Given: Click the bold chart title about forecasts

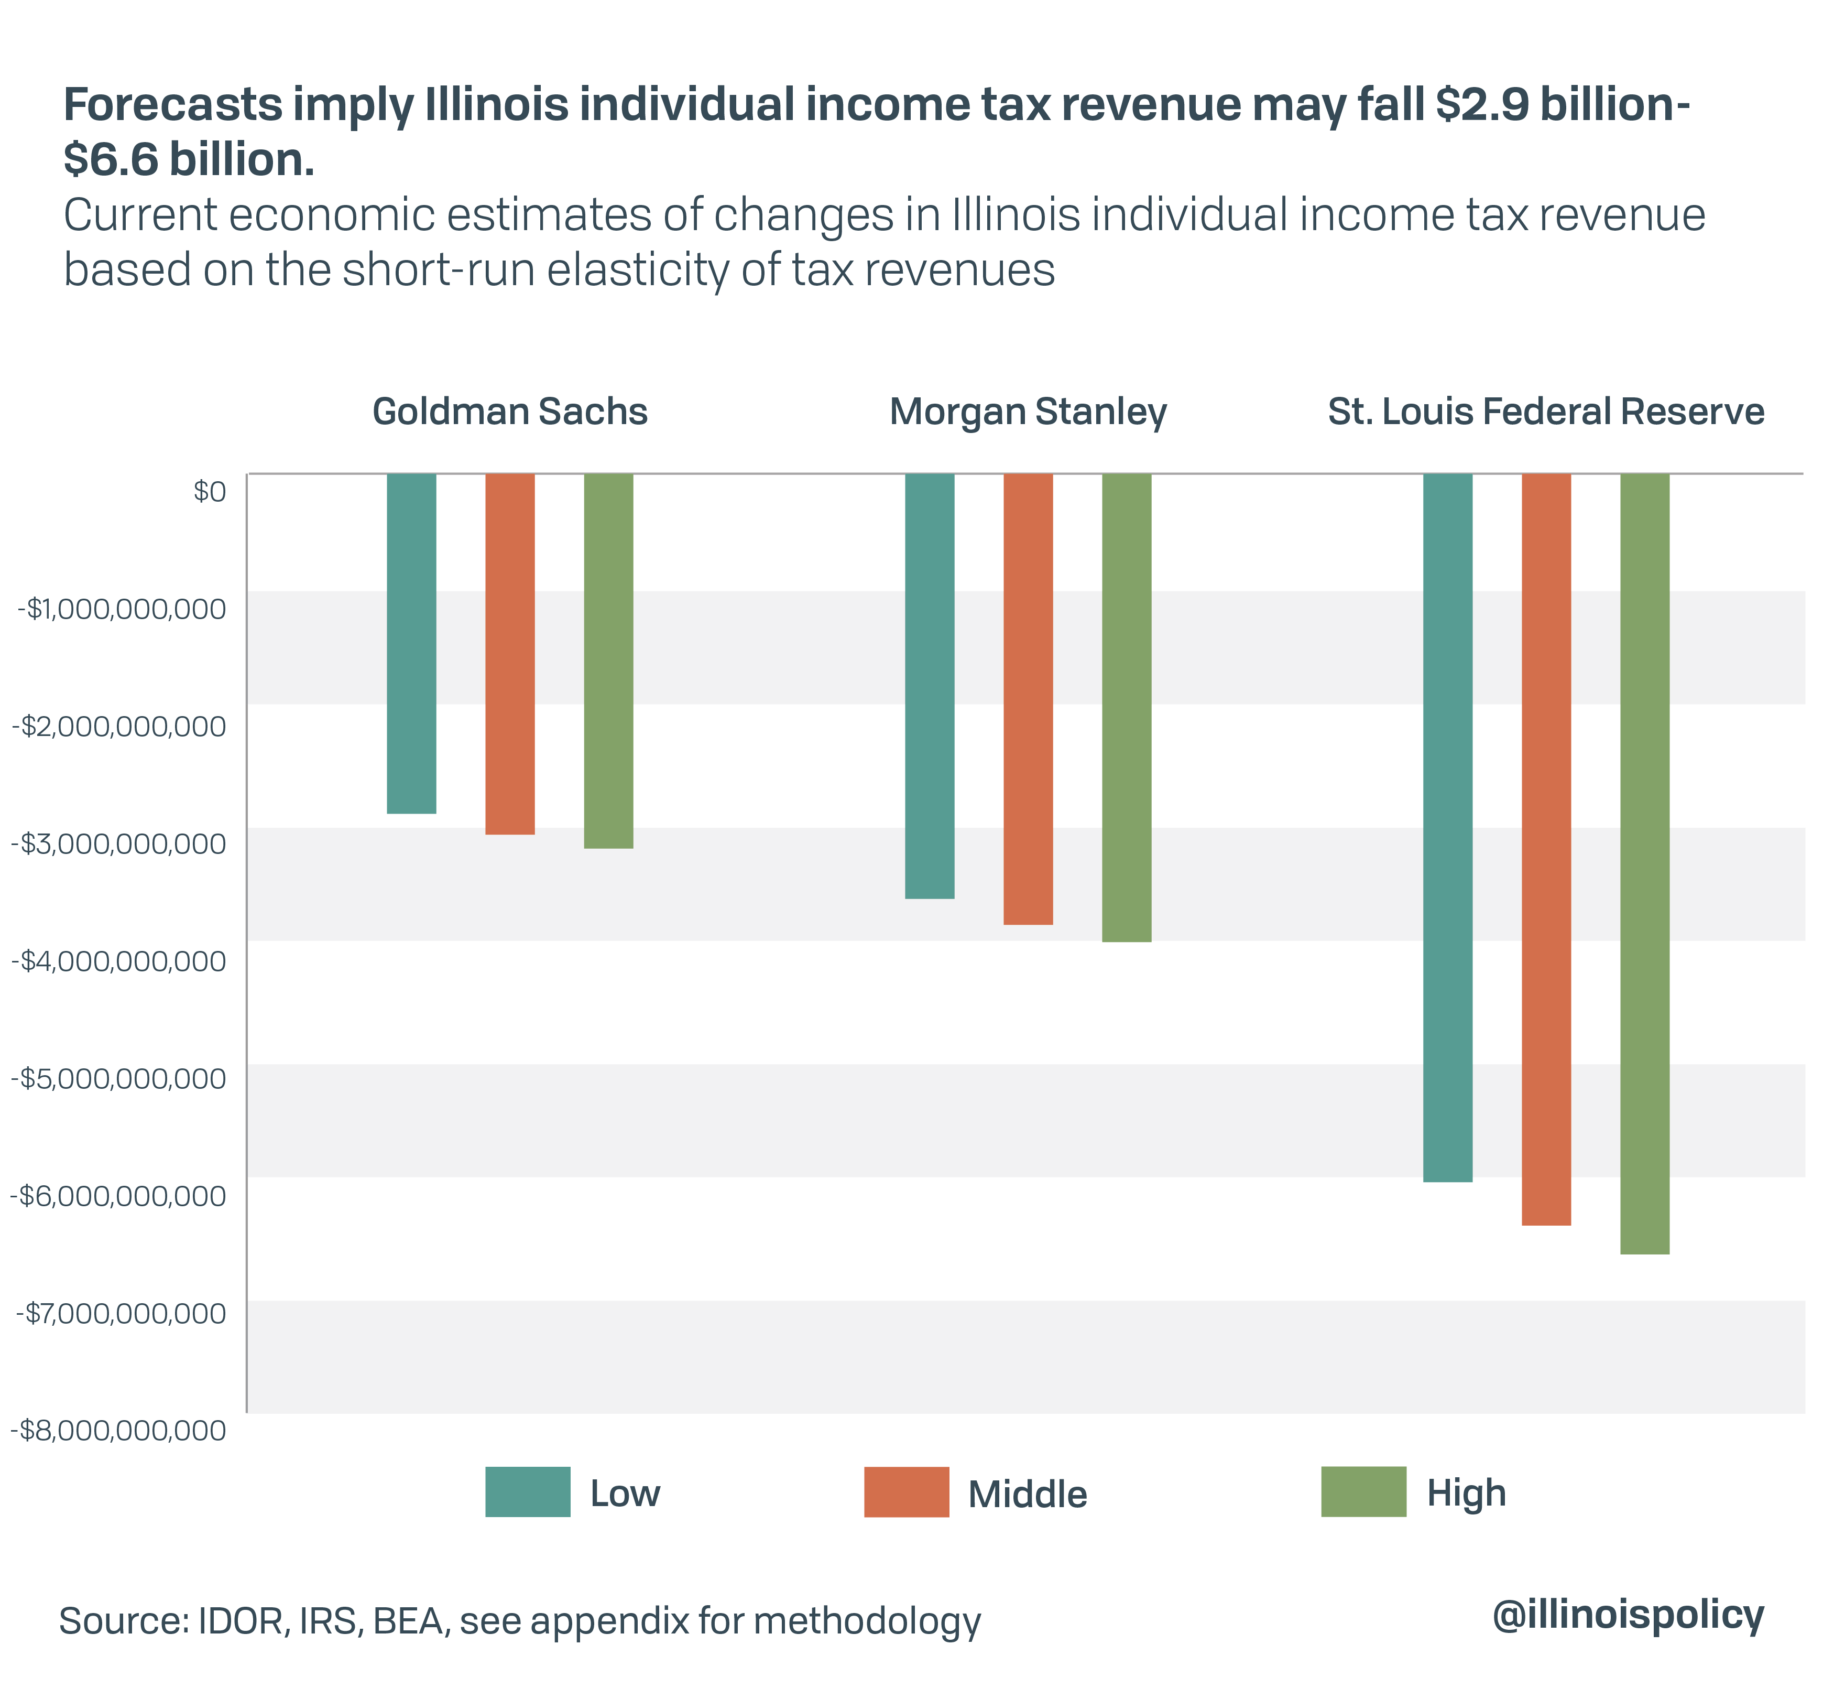Looking at the screenshot, I should (x=876, y=133).
